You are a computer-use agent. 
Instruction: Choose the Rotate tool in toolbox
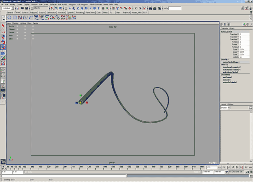3,42
